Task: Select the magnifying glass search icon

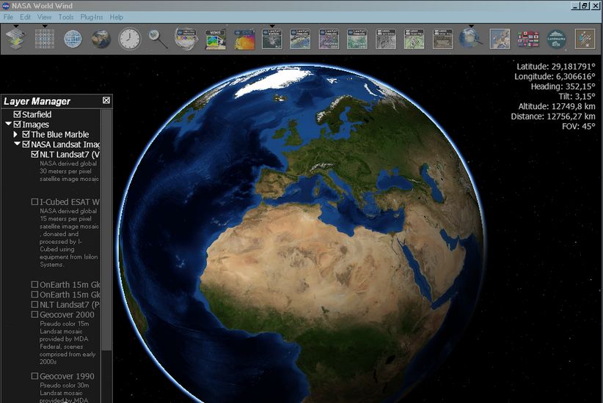Action: coord(158,38)
